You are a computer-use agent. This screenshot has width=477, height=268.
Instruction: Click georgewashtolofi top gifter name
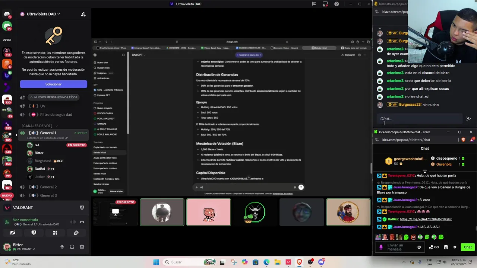pos(410,159)
